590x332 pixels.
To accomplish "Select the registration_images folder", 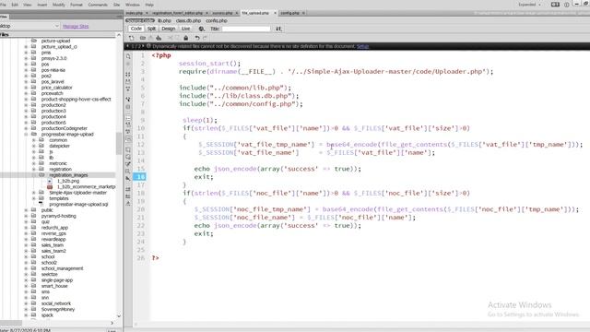I will pyautogui.click(x=68, y=175).
